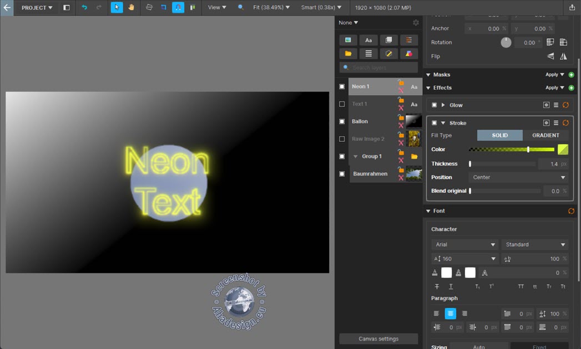
Task: Select the transform plane tool icon
Action: 149,7
